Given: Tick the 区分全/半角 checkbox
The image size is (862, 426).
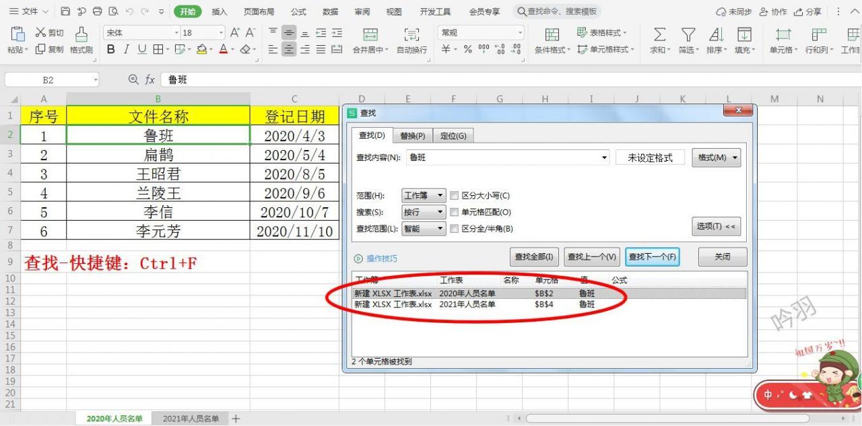Looking at the screenshot, I should (455, 229).
